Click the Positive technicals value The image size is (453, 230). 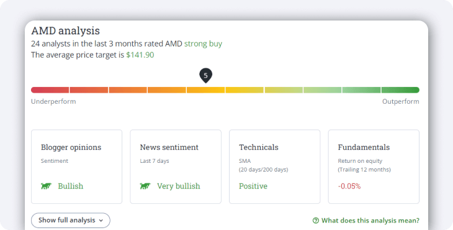point(253,186)
